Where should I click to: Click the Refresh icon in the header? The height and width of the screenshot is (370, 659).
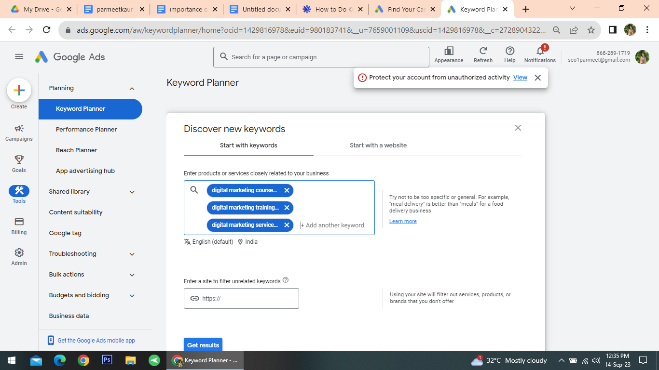483,51
